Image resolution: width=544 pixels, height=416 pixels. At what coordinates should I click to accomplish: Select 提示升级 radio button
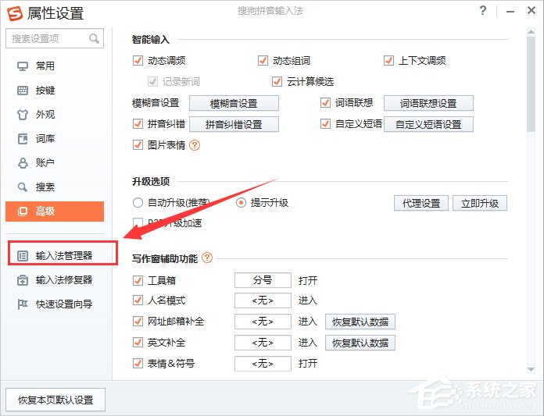(x=241, y=203)
